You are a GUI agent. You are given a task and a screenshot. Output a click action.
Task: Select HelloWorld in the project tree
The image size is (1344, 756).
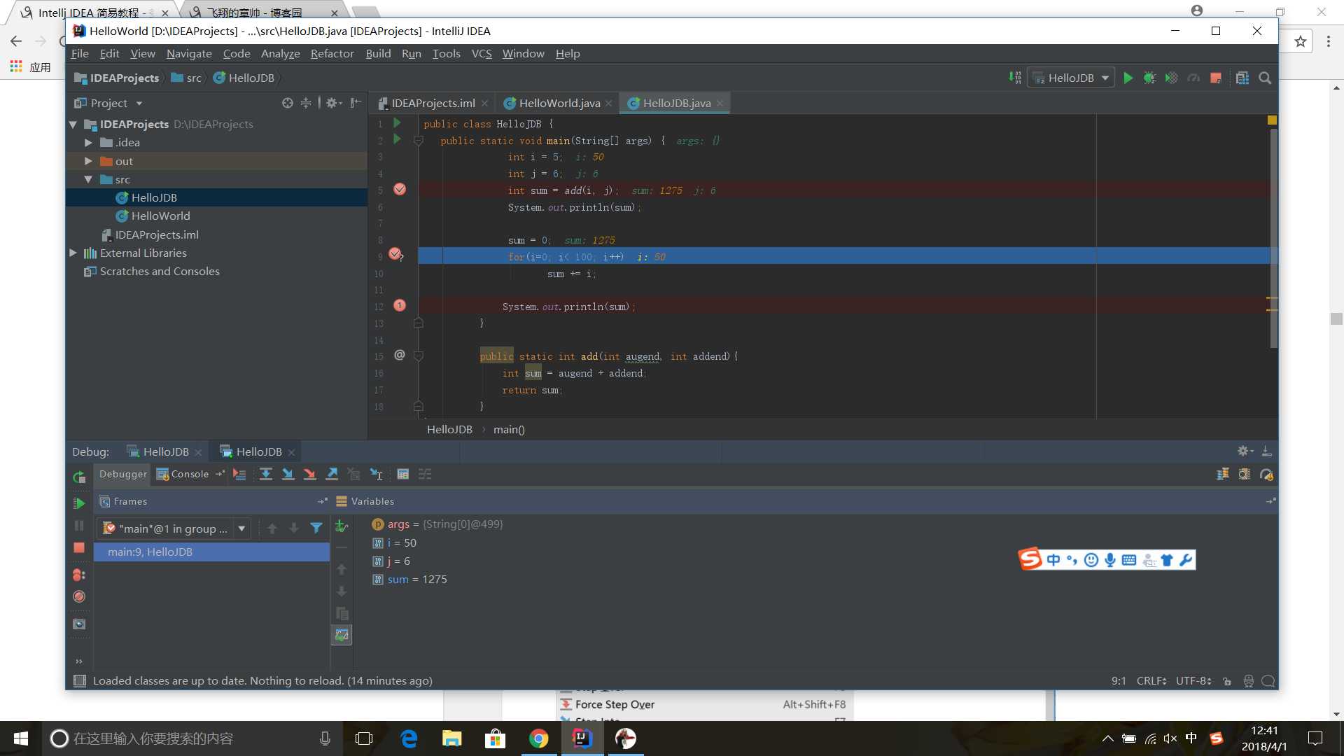tap(160, 216)
